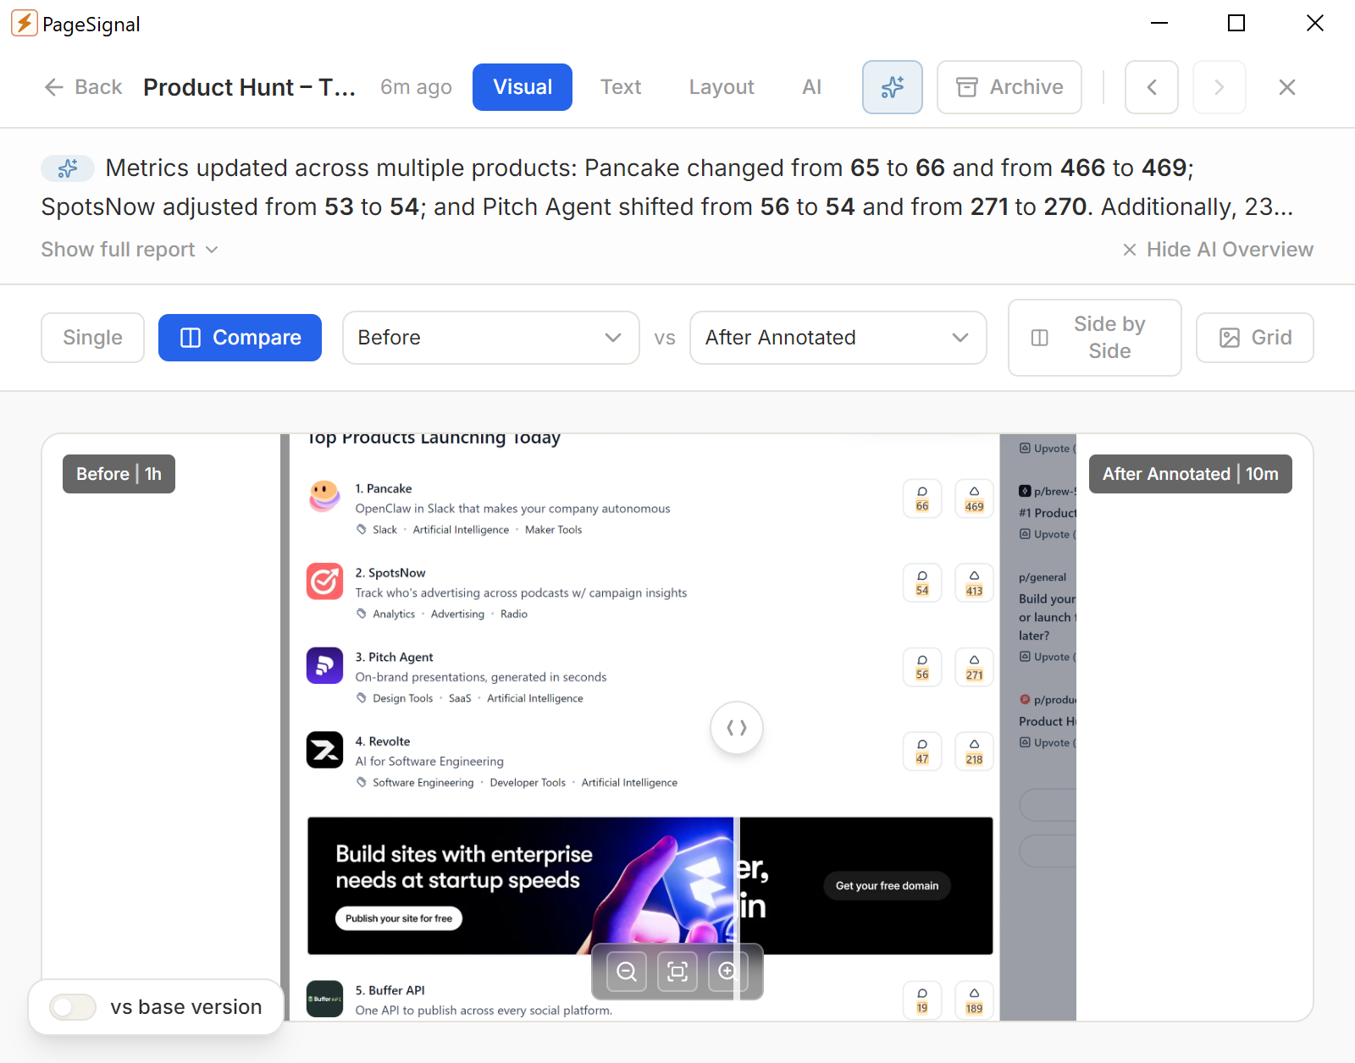This screenshot has height=1063, width=1355.
Task: Click the SpotsNow upvote count 413
Action: point(974,583)
